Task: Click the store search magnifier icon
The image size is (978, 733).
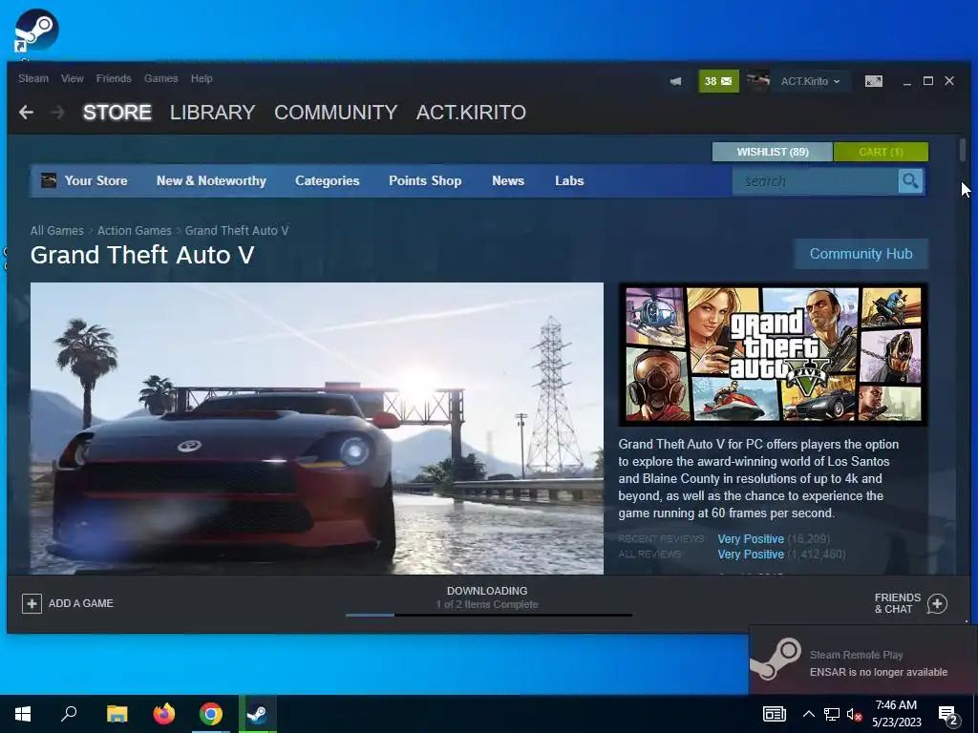Action: pyautogui.click(x=910, y=181)
